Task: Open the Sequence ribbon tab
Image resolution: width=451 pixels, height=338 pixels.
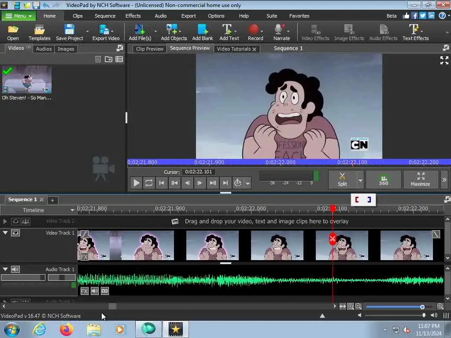Action: click(105, 16)
